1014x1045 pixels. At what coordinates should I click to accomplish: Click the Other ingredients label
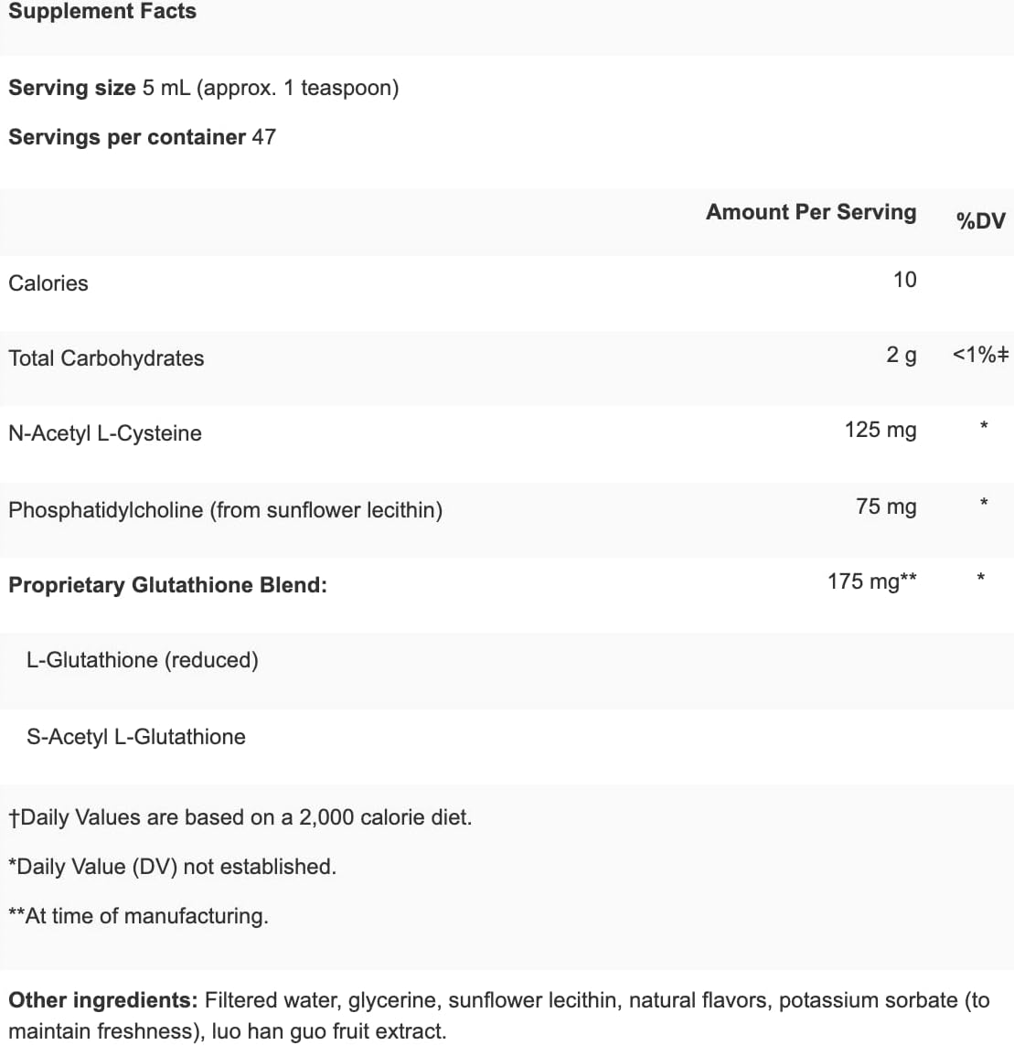(x=102, y=1000)
